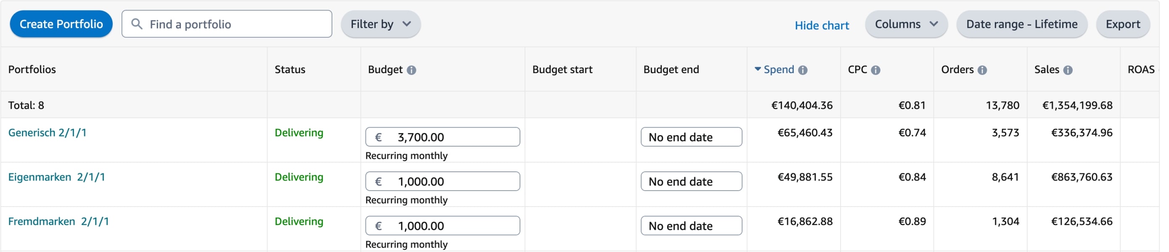Click the Orders column info icon

(x=983, y=70)
